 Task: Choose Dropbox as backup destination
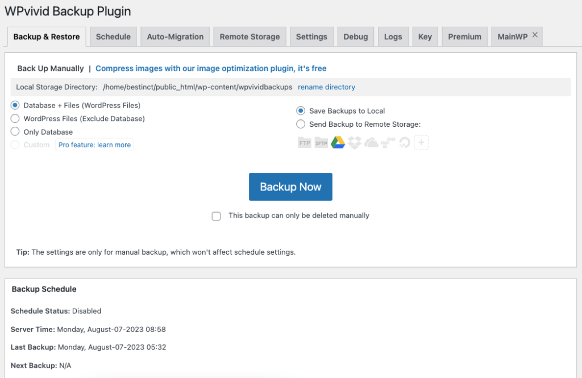[x=354, y=142]
